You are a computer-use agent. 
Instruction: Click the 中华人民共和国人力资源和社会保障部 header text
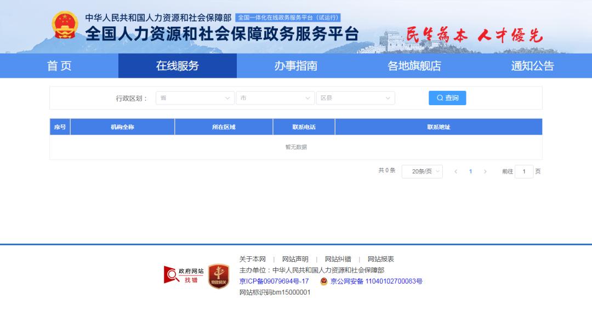coord(158,18)
